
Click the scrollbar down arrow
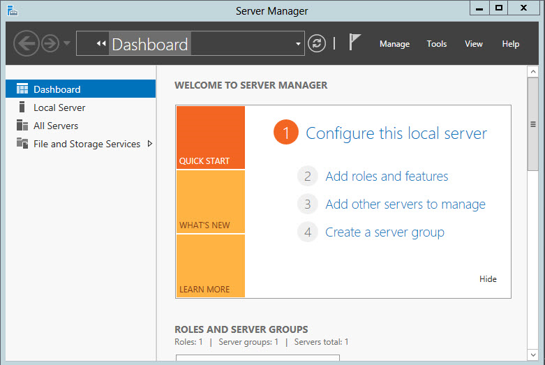(x=533, y=355)
